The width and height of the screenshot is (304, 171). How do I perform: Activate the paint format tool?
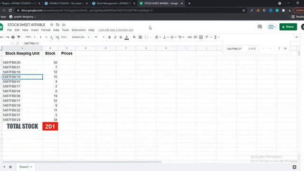(x=19, y=37)
